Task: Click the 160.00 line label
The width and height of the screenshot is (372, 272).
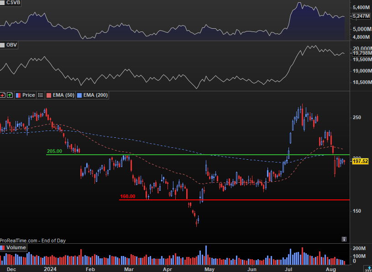Action: tap(128, 196)
